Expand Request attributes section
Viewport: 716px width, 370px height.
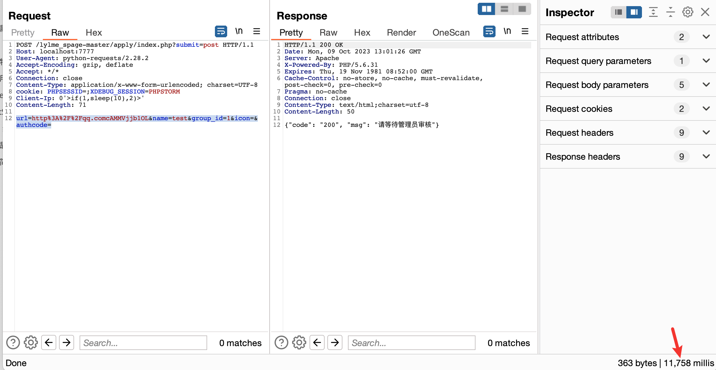[x=706, y=37]
